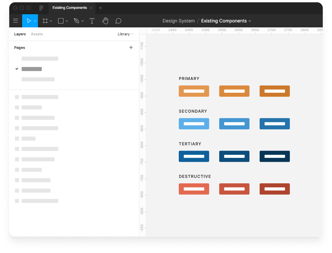Open the hamburger main menu
This screenshot has width=332, height=253.
coord(16,21)
